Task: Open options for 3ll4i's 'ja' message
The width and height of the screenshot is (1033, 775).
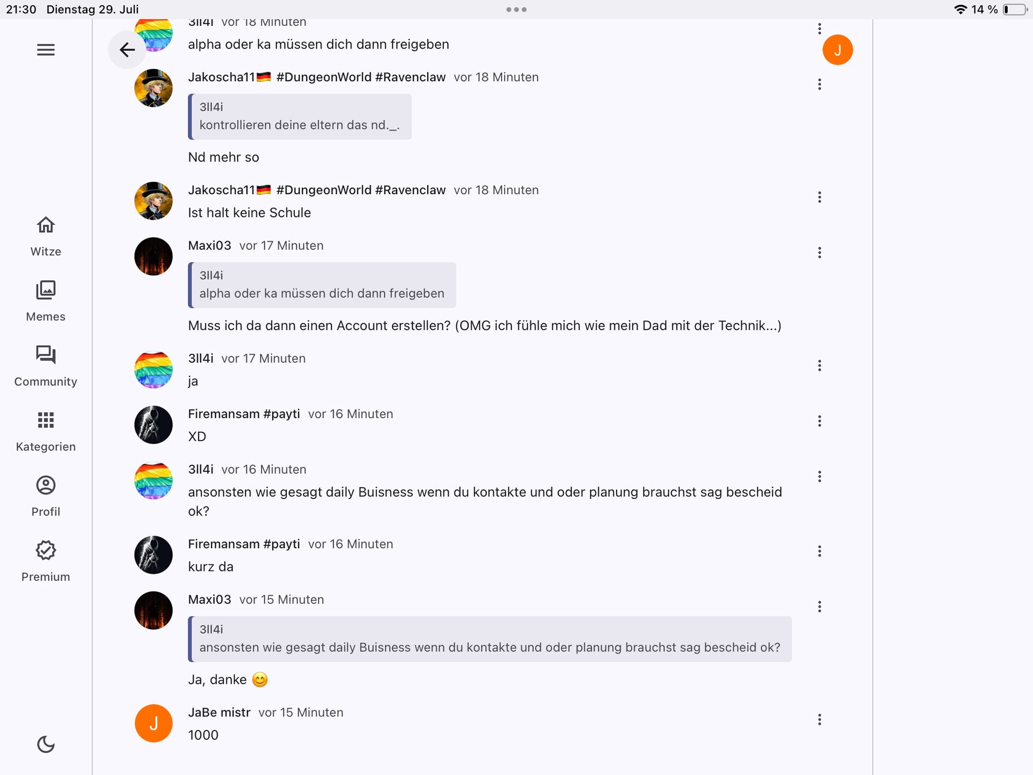Action: click(819, 365)
